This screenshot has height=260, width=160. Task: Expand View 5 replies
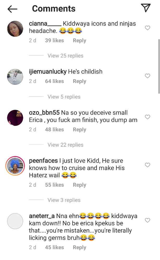click(x=64, y=97)
